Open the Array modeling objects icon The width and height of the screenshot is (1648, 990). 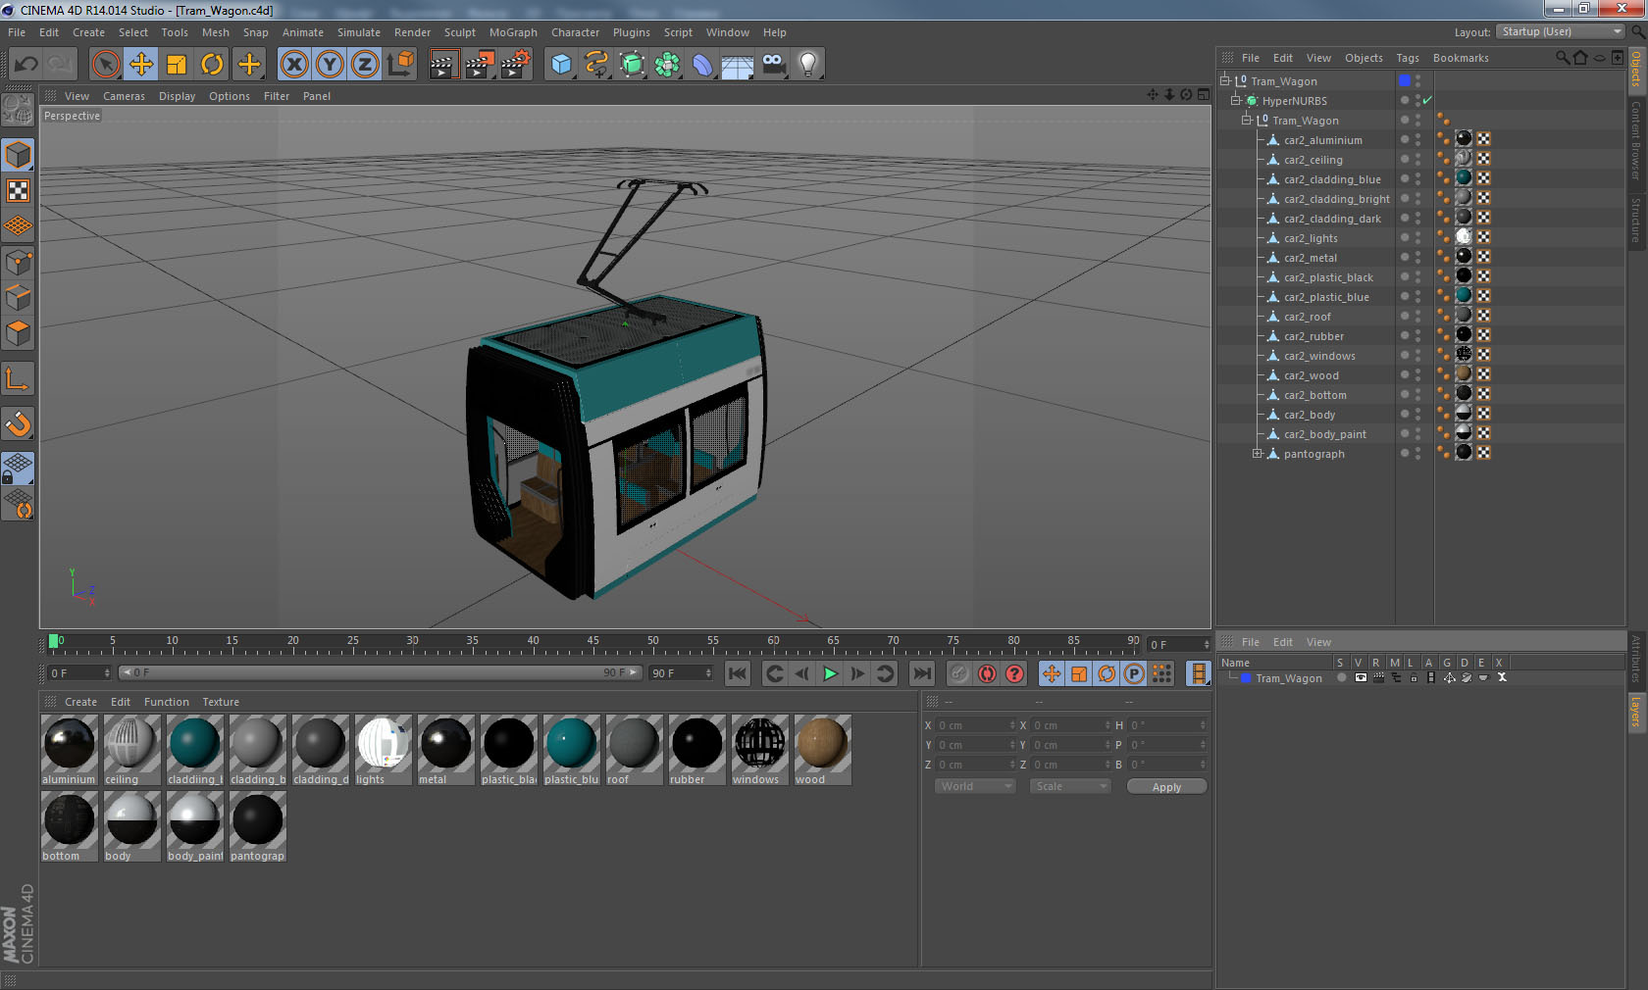click(x=667, y=65)
